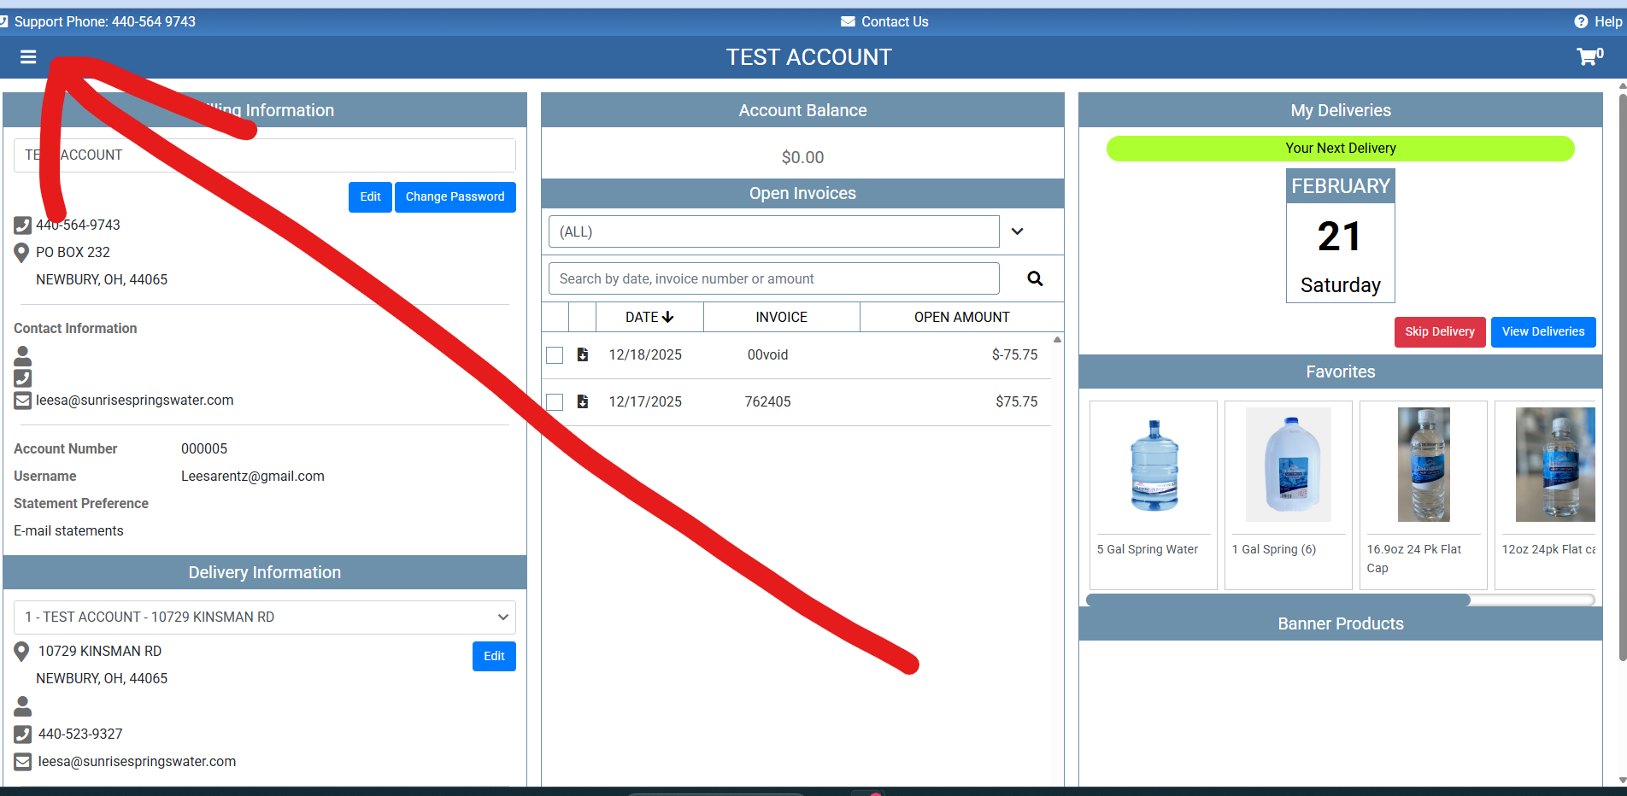Image resolution: width=1627 pixels, height=796 pixels.
Task: Check the 12/18/2025 invoice checkbox
Action: [555, 355]
